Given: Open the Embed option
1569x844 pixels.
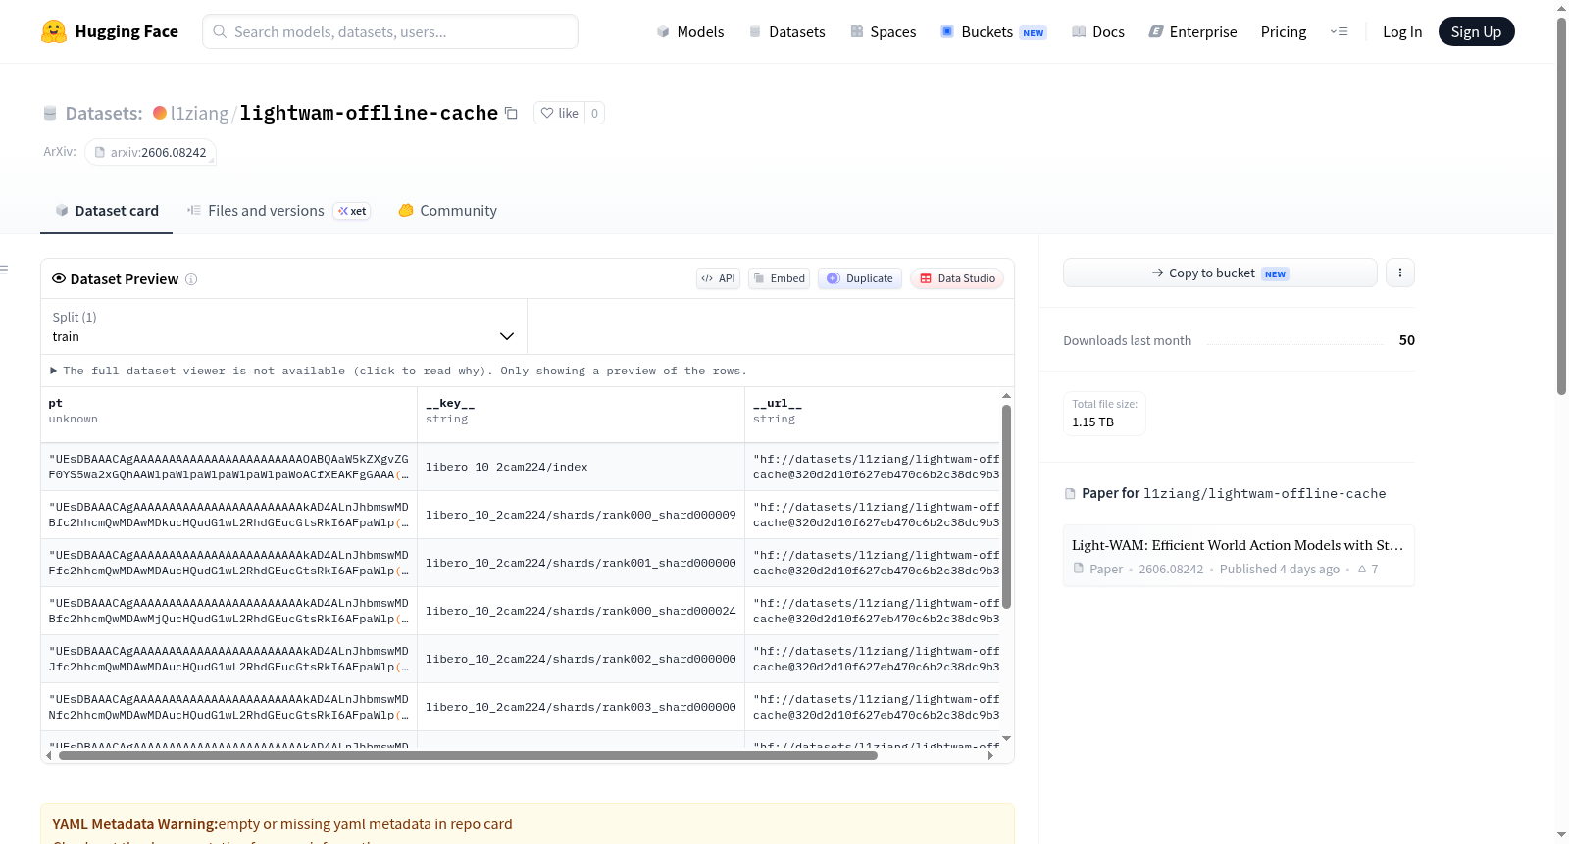Looking at the screenshot, I should 779,278.
